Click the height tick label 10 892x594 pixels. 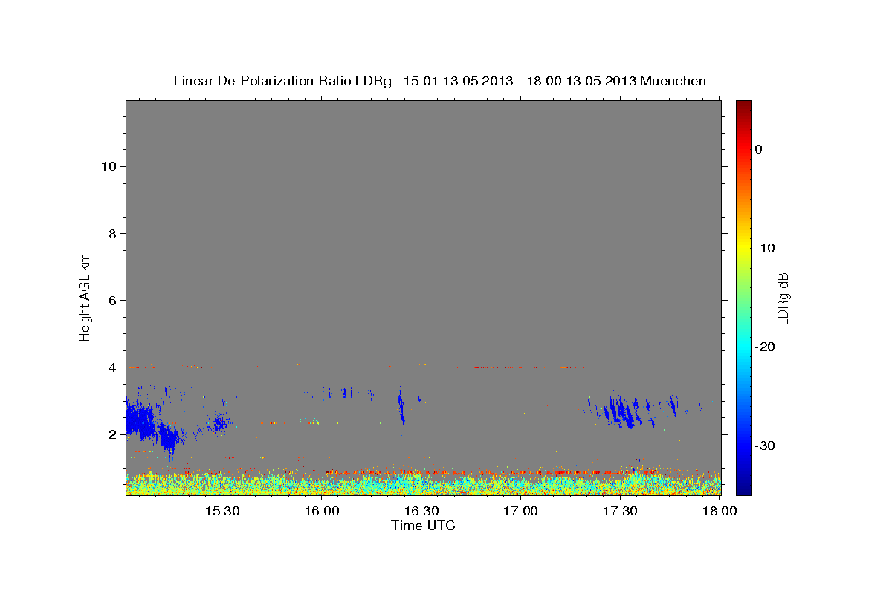pos(109,166)
